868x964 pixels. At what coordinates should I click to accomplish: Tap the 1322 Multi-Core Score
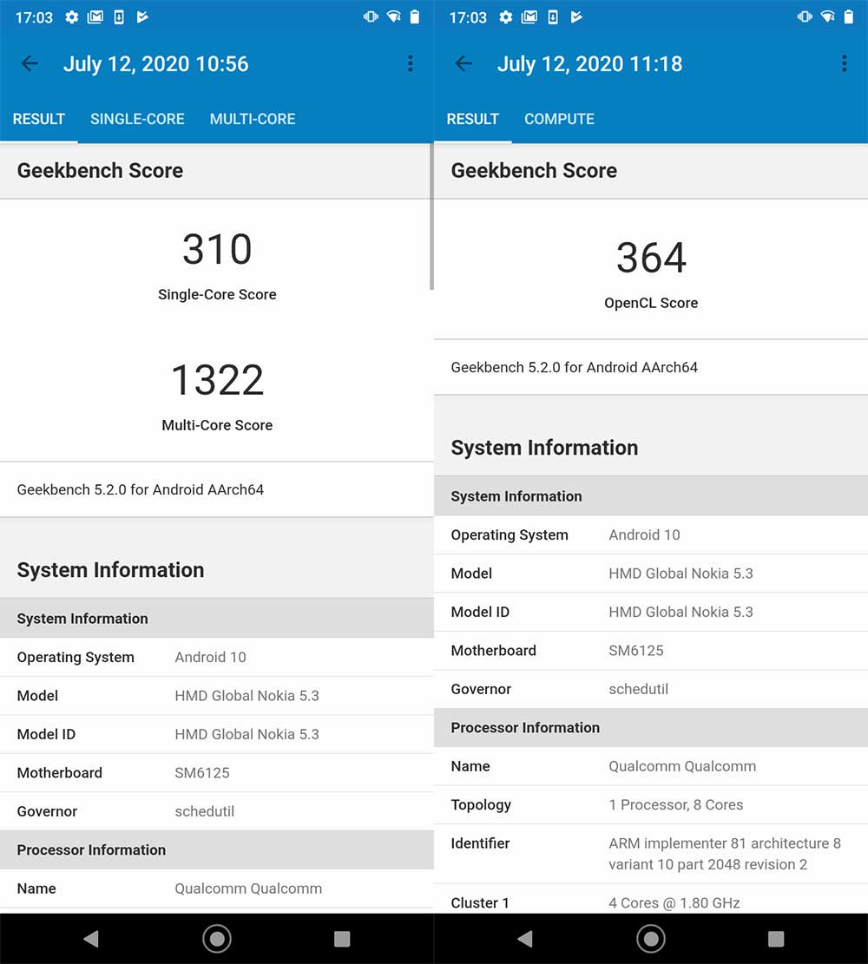[217, 381]
